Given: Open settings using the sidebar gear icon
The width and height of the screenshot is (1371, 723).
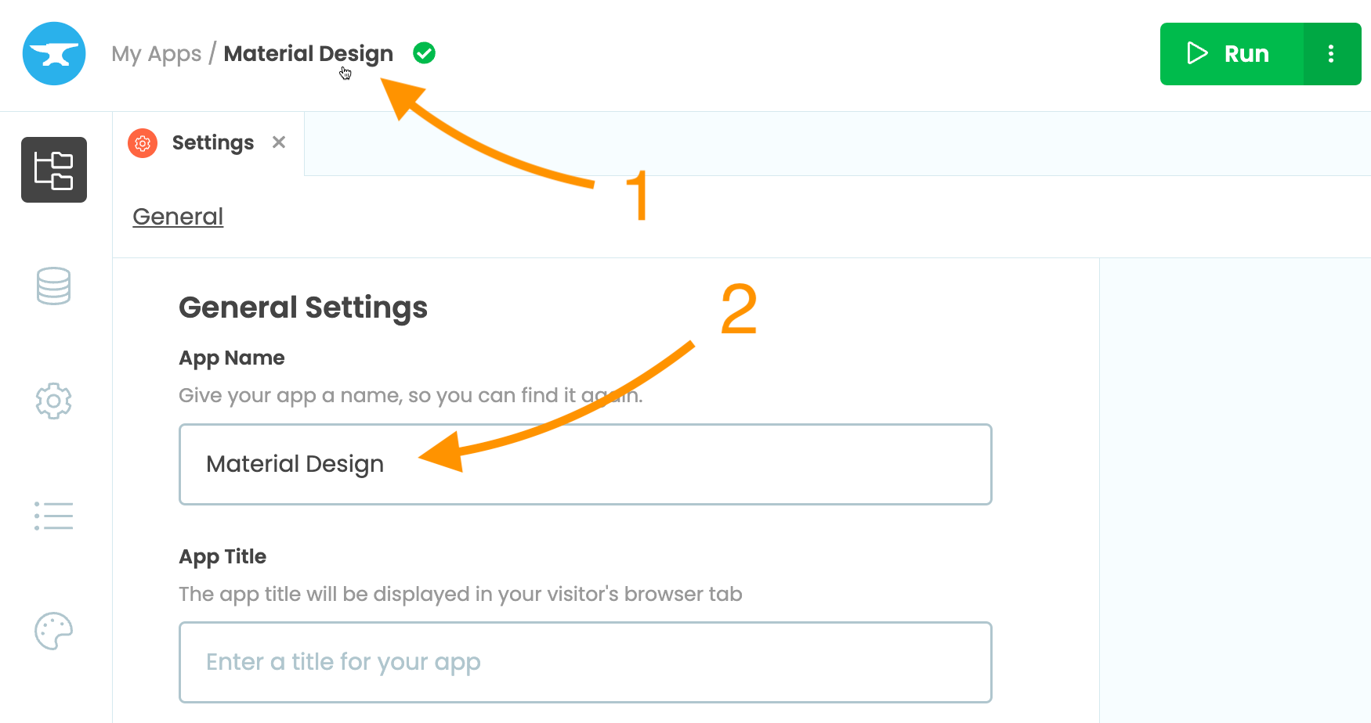Looking at the screenshot, I should pos(53,401).
